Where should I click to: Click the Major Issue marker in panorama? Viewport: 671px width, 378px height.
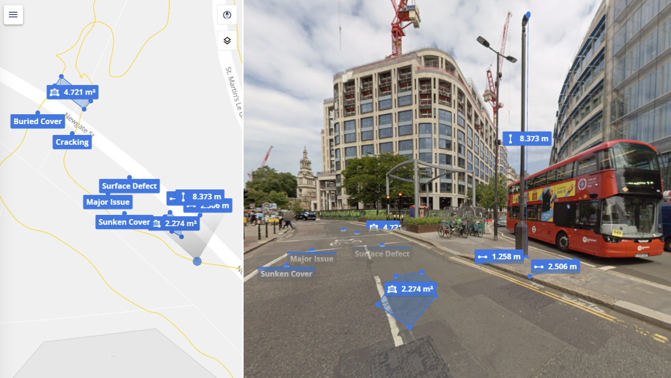(x=311, y=259)
